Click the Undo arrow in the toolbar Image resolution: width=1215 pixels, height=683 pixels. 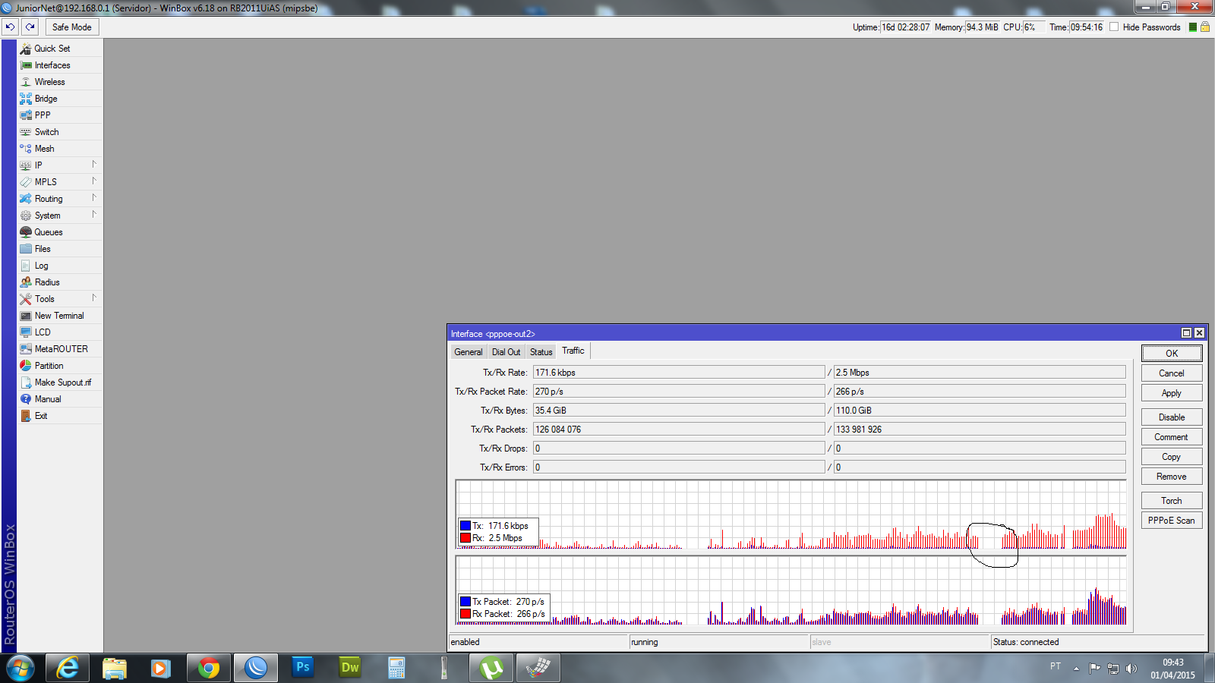(x=10, y=27)
